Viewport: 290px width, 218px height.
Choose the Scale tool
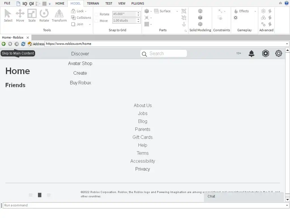tap(32, 16)
